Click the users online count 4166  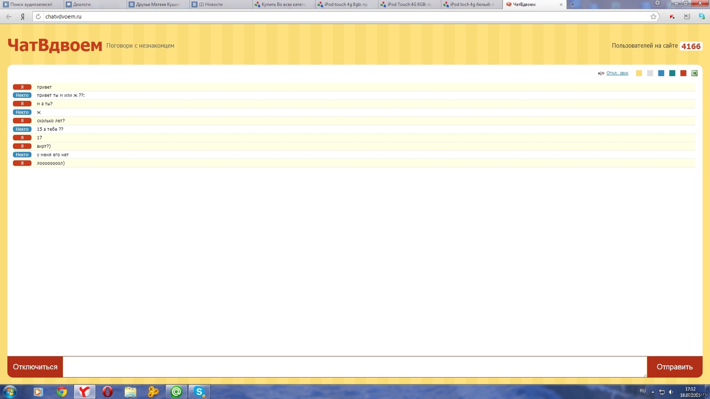click(691, 46)
